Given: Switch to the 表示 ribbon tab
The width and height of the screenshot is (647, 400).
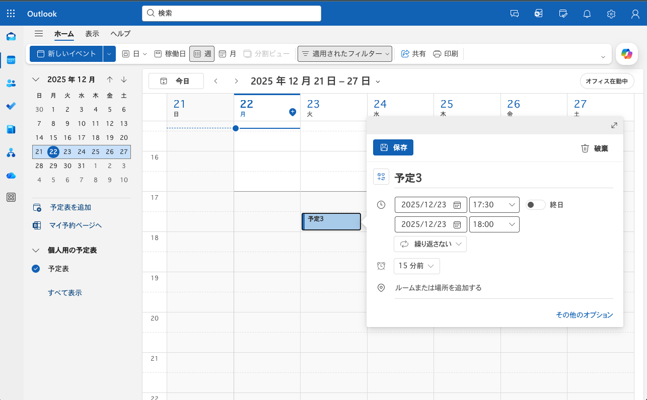Looking at the screenshot, I should pyautogui.click(x=92, y=34).
